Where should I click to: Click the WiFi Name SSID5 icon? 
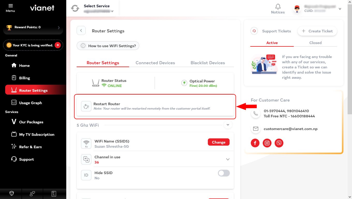coord(86,144)
